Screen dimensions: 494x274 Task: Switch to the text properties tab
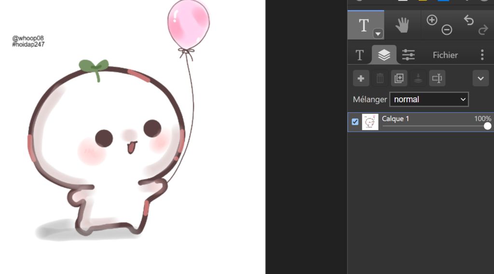[359, 55]
